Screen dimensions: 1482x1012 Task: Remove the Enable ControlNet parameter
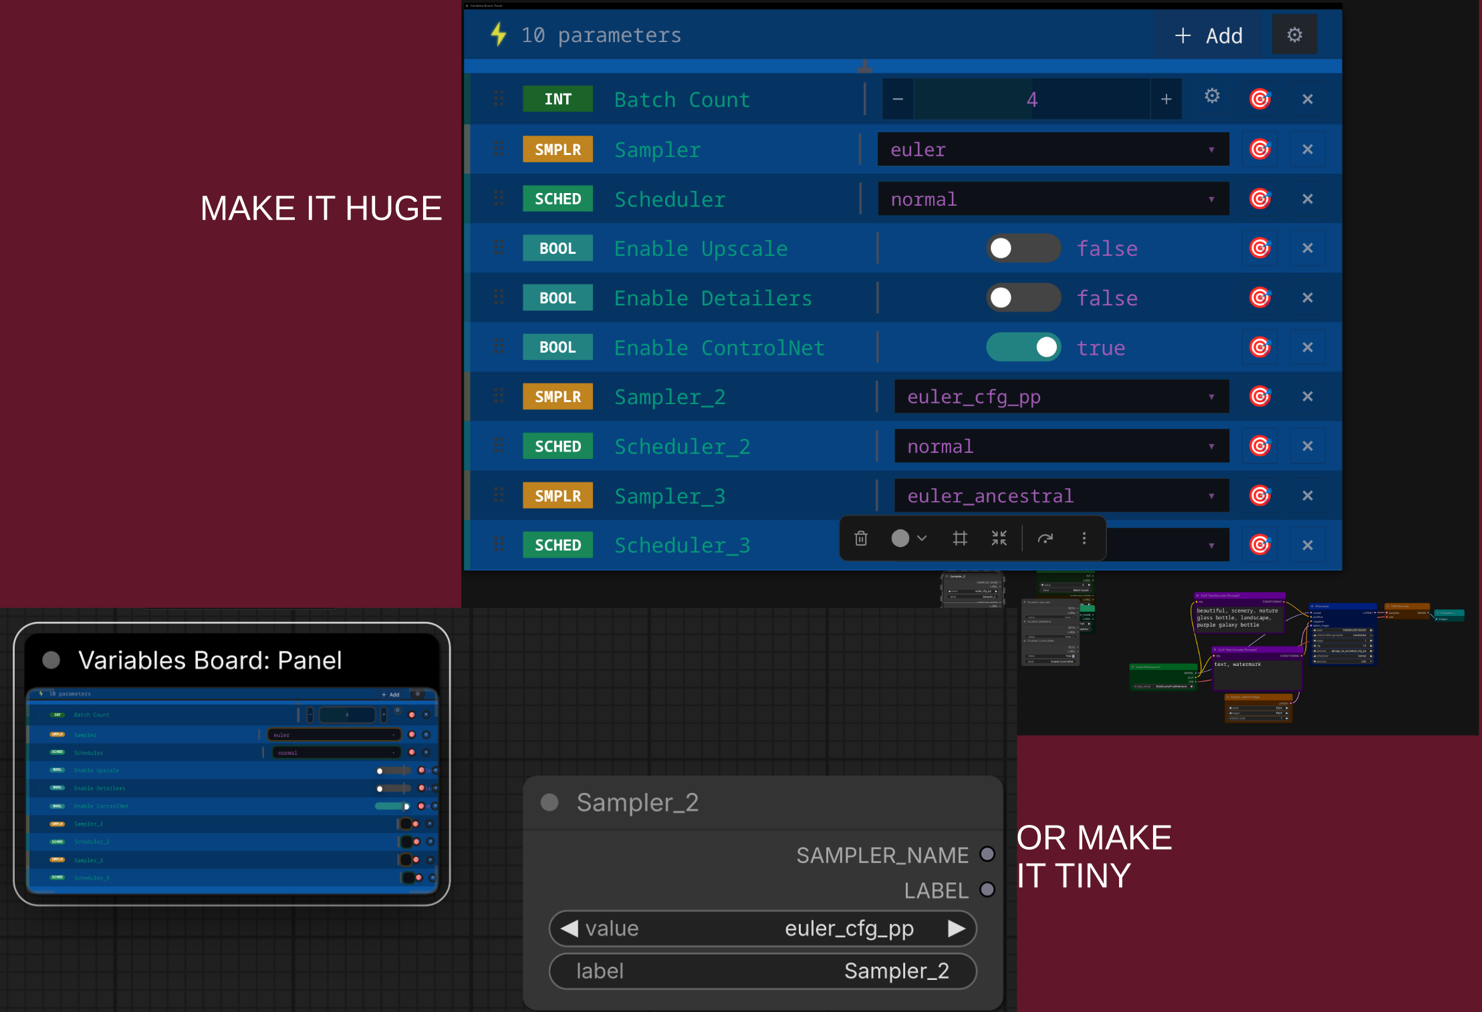click(1308, 347)
